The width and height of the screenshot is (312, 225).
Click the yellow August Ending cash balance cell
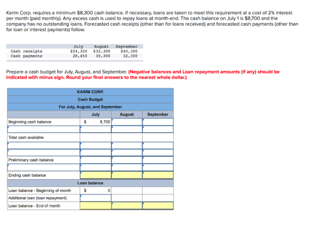tap(127, 175)
